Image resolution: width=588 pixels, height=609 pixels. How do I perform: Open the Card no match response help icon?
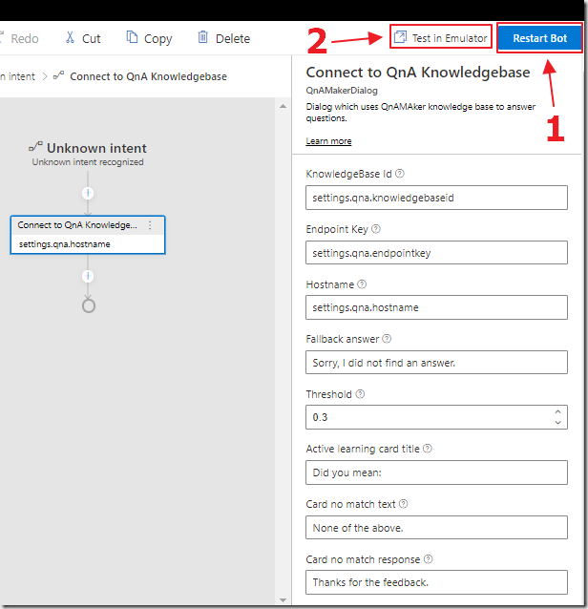point(428,559)
